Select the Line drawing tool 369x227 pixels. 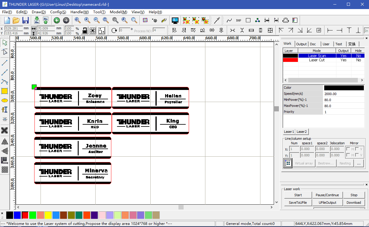[x=5, y=62]
